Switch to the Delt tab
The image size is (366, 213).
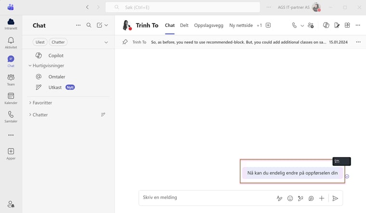(184, 26)
